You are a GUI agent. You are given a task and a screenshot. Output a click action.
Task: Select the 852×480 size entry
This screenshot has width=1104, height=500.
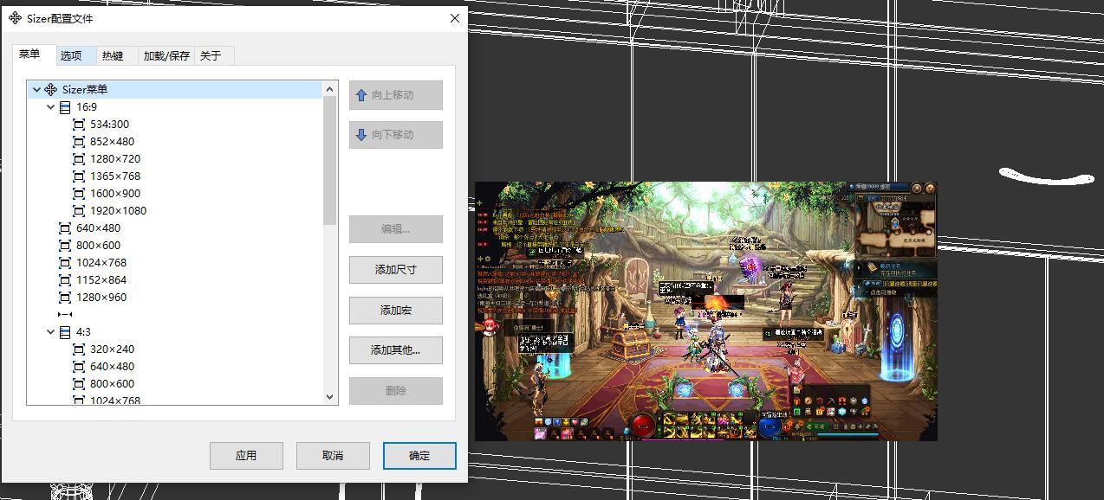click(x=112, y=142)
